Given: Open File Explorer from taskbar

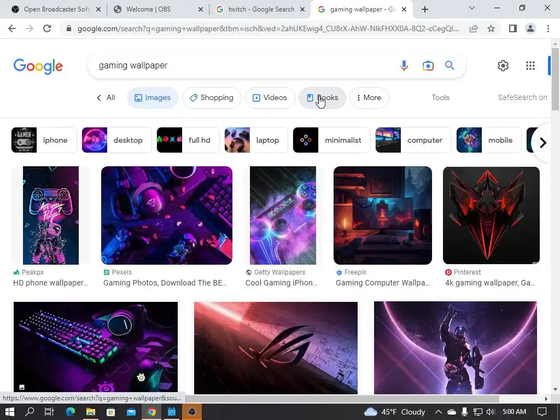Looking at the screenshot, I should 91,412.
